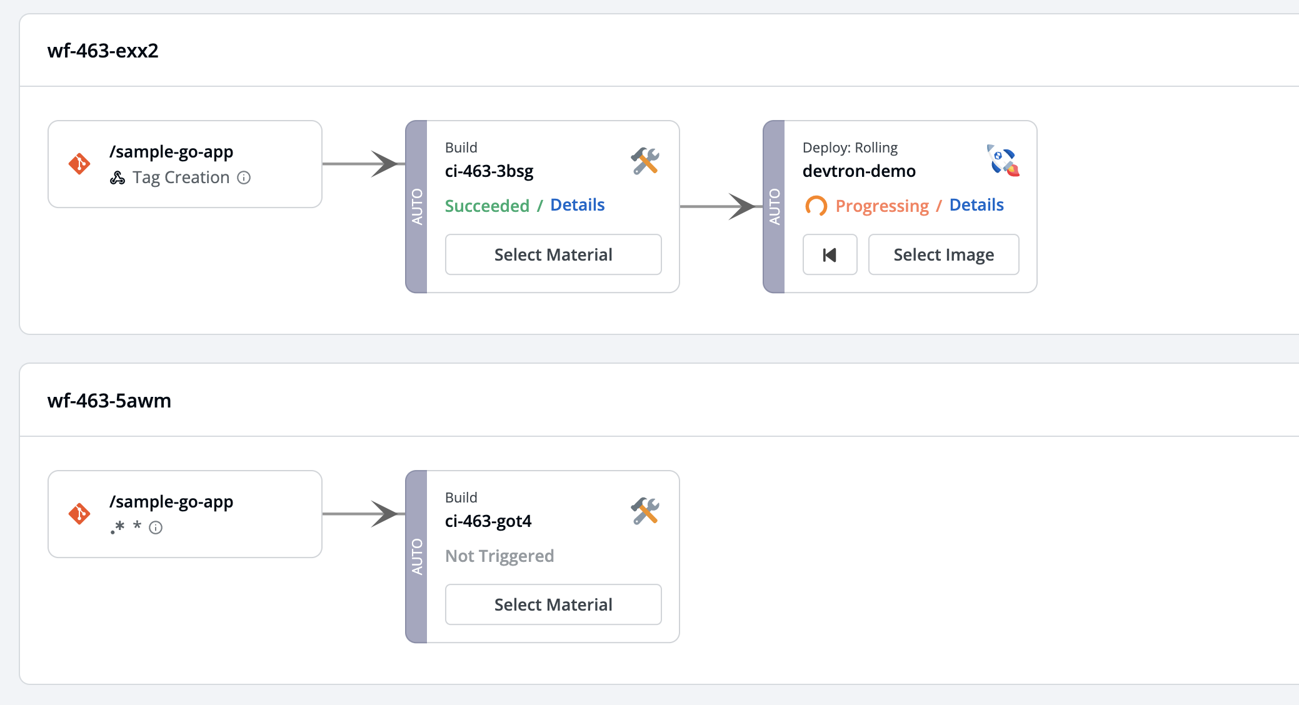Click the webhook icon beside Tag Creation

click(x=118, y=178)
